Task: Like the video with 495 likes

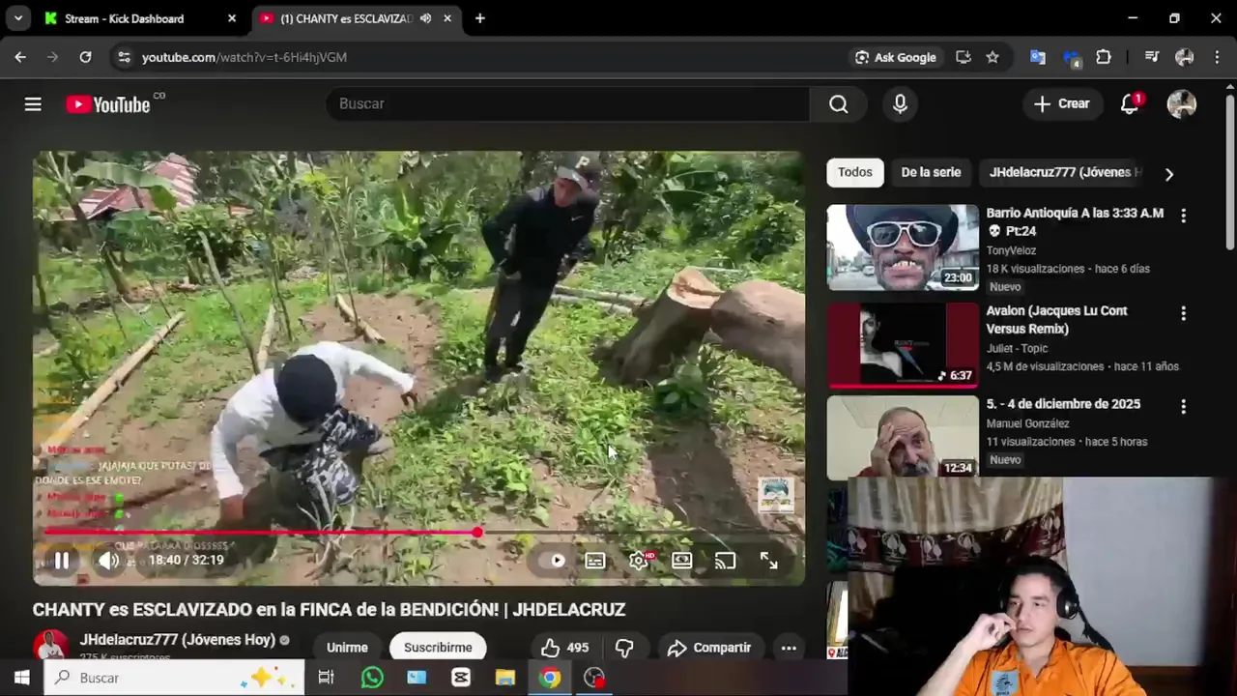Action: coord(565,648)
